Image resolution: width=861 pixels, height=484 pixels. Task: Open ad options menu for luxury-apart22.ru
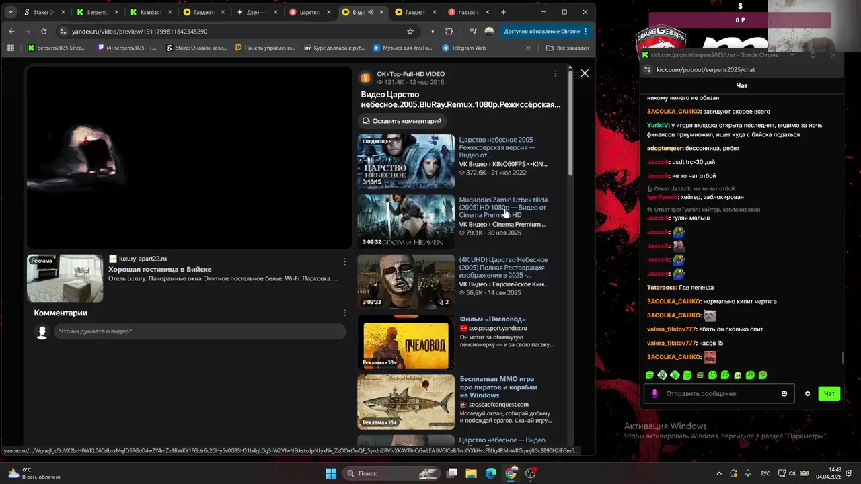345,261
